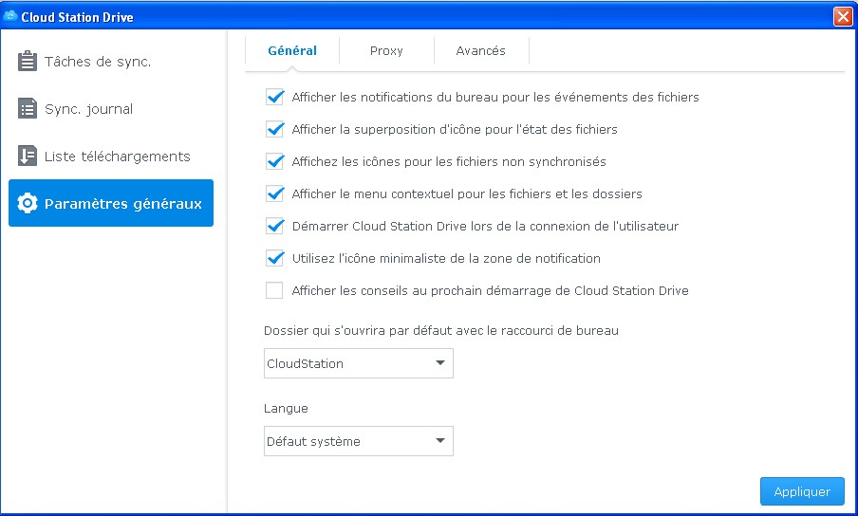The height and width of the screenshot is (516, 858).
Task: Open the CloudStation default folder dropdown
Action: pos(358,363)
